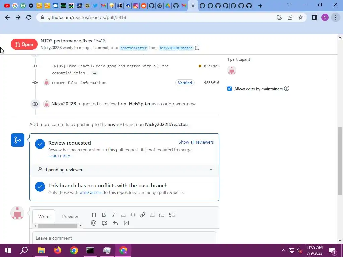This screenshot has height=257, width=343.
Task: Apply bold formatting in comment toolbar
Action: [104, 215]
